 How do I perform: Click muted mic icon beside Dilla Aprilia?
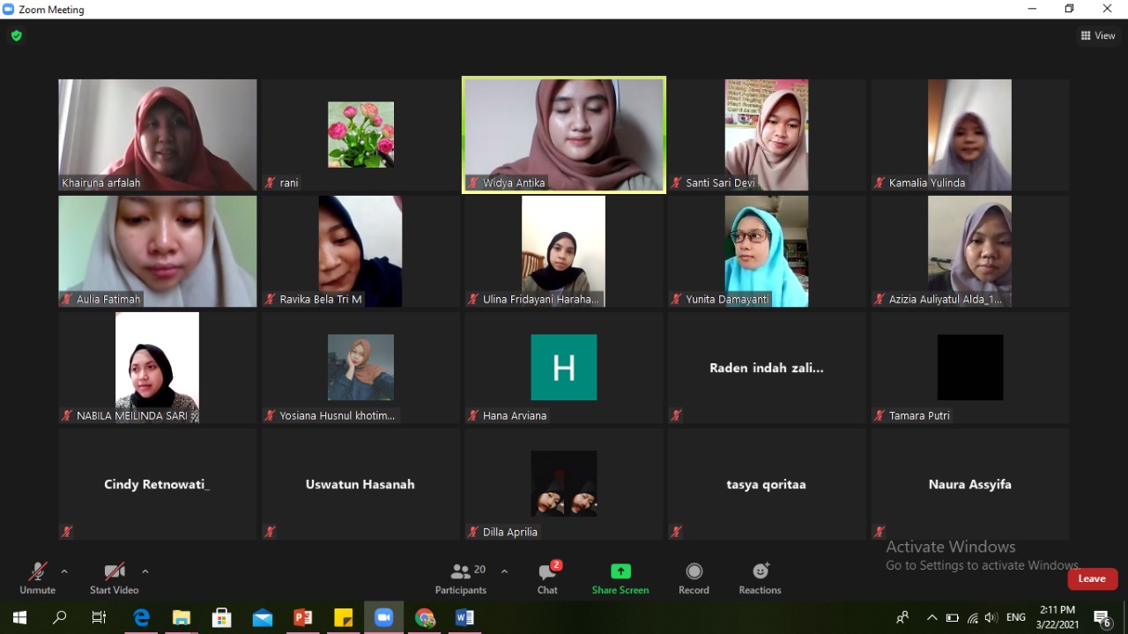(x=473, y=532)
